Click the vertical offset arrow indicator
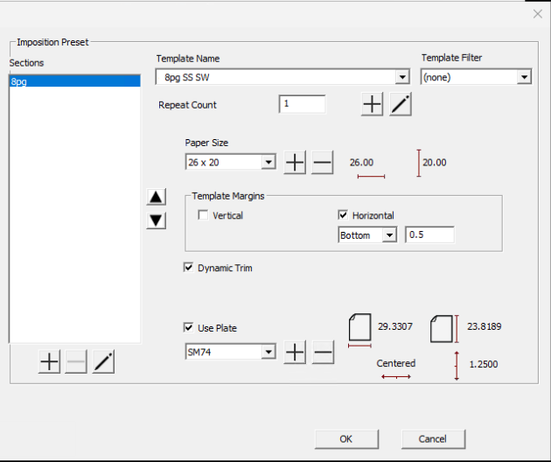551x462 pixels. 457,366
